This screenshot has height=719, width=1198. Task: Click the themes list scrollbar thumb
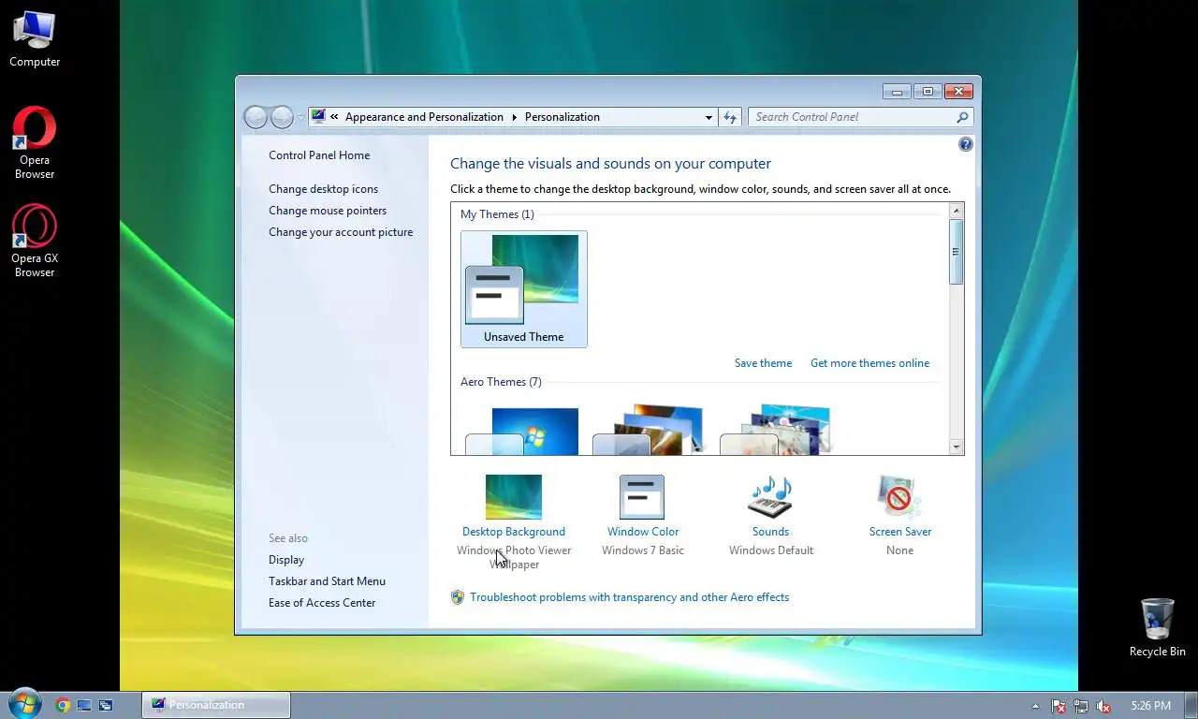pyautogui.click(x=956, y=251)
